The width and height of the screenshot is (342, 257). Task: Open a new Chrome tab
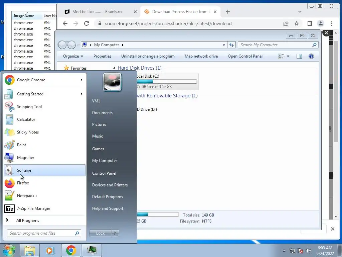(x=228, y=12)
